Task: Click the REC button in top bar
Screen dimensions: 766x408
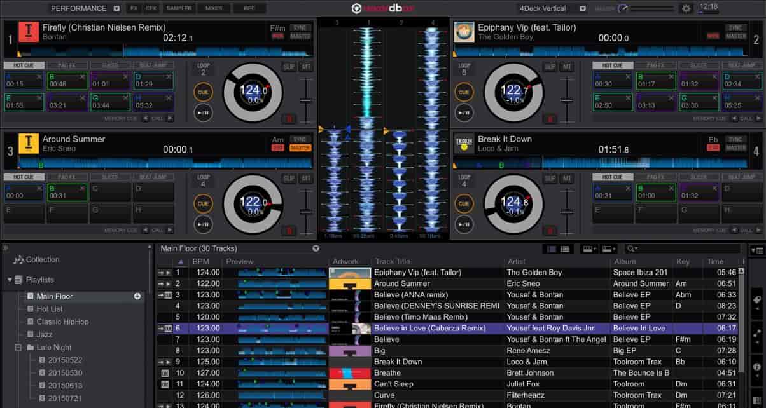Action: coord(249,8)
